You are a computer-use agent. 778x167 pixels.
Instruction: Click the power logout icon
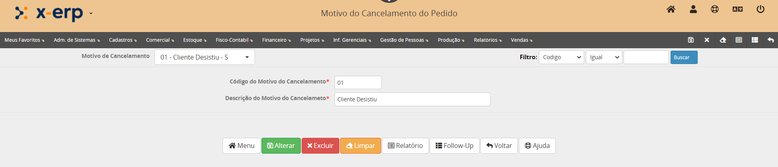[761, 9]
